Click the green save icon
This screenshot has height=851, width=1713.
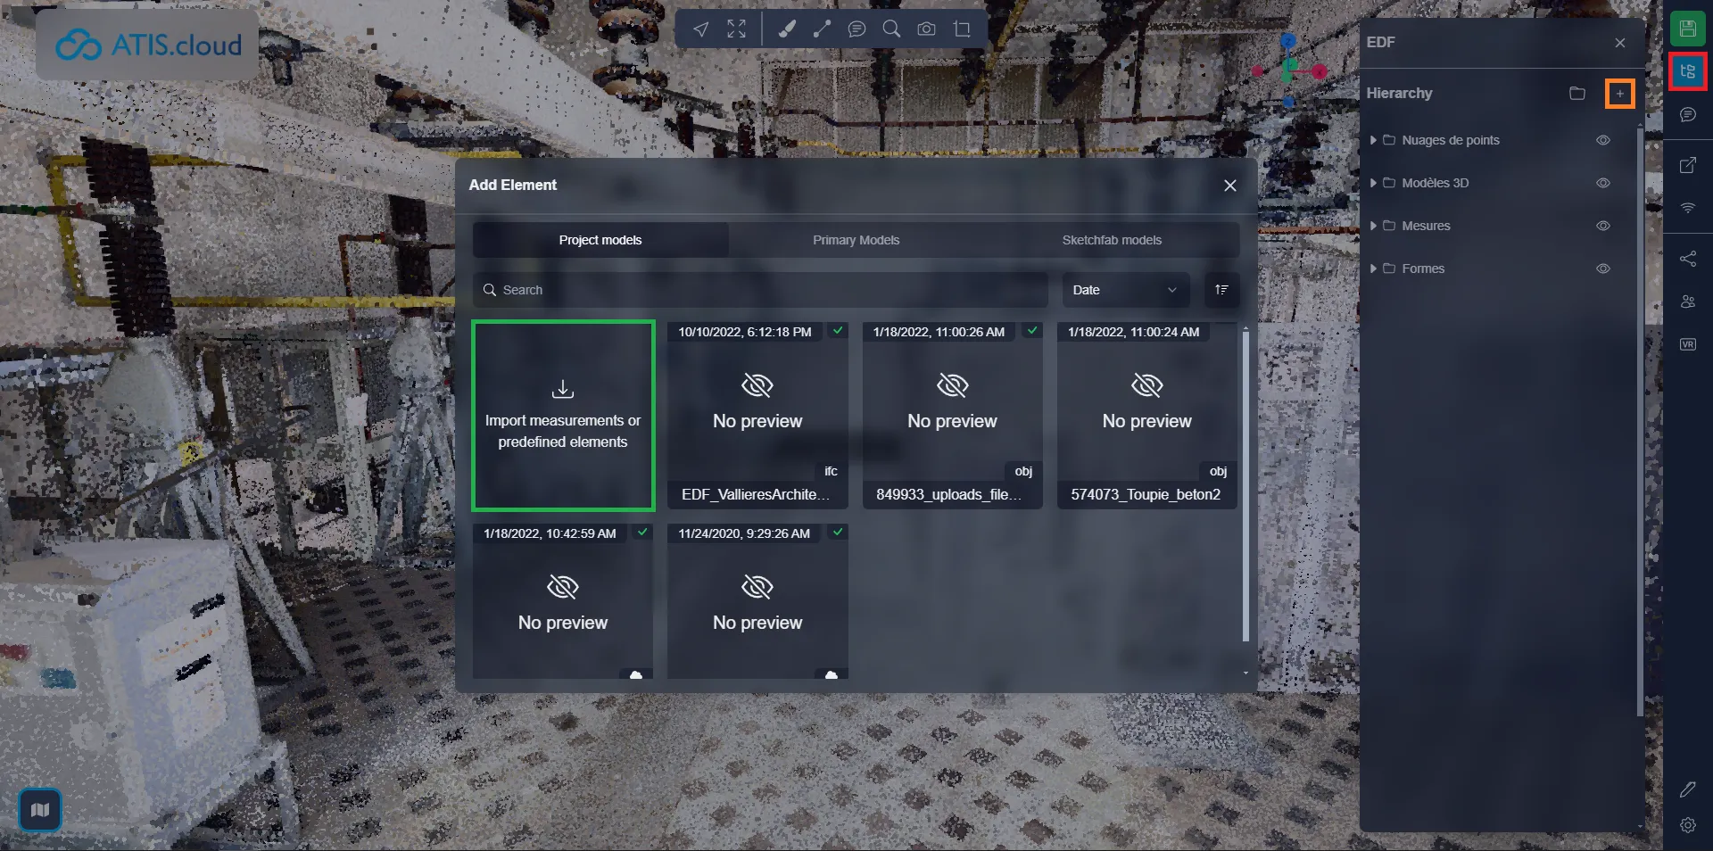point(1687,29)
